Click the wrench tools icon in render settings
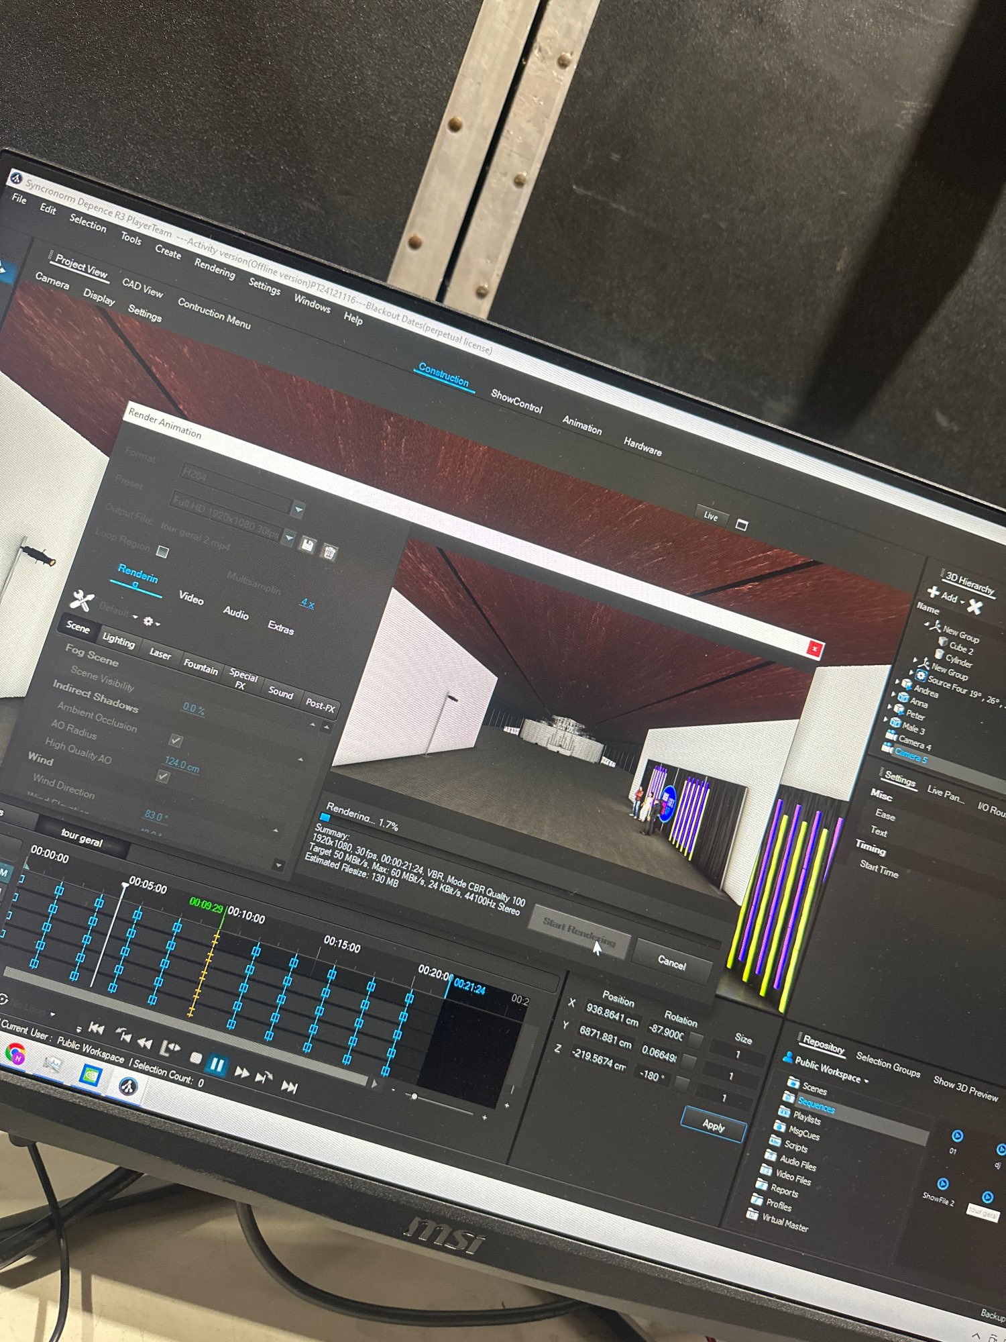Viewport: 1006px width, 1342px height. [82, 599]
